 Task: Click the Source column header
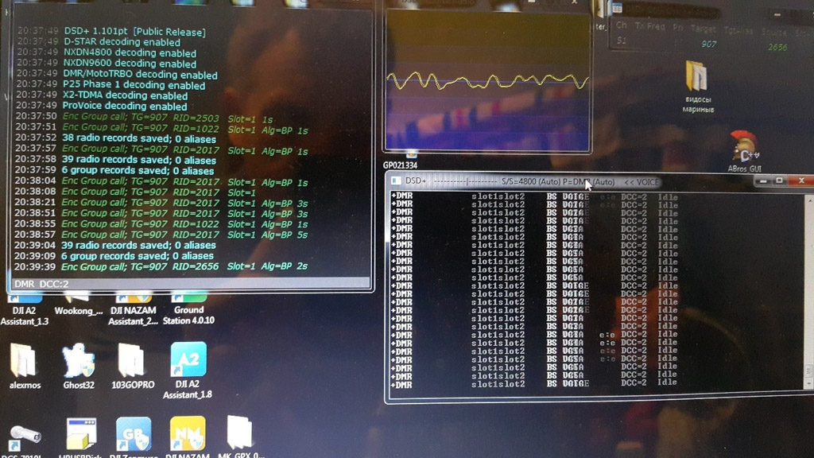coord(774,32)
